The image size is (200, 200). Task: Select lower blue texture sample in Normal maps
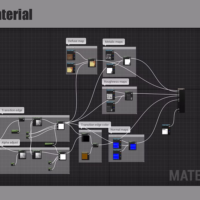pos(117,154)
